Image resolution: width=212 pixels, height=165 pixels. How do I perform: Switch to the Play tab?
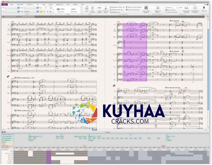tap(44, 5)
